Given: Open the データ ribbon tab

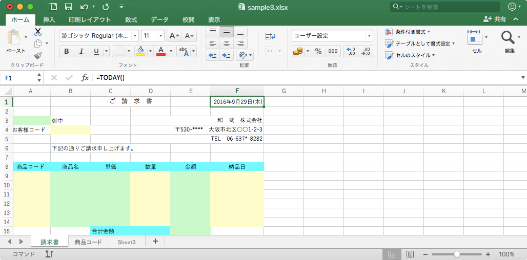Looking at the screenshot, I should click(x=159, y=19).
